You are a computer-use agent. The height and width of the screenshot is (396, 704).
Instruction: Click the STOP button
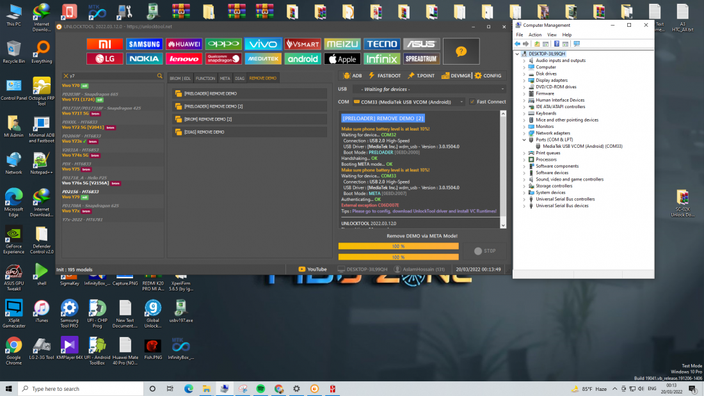point(485,251)
